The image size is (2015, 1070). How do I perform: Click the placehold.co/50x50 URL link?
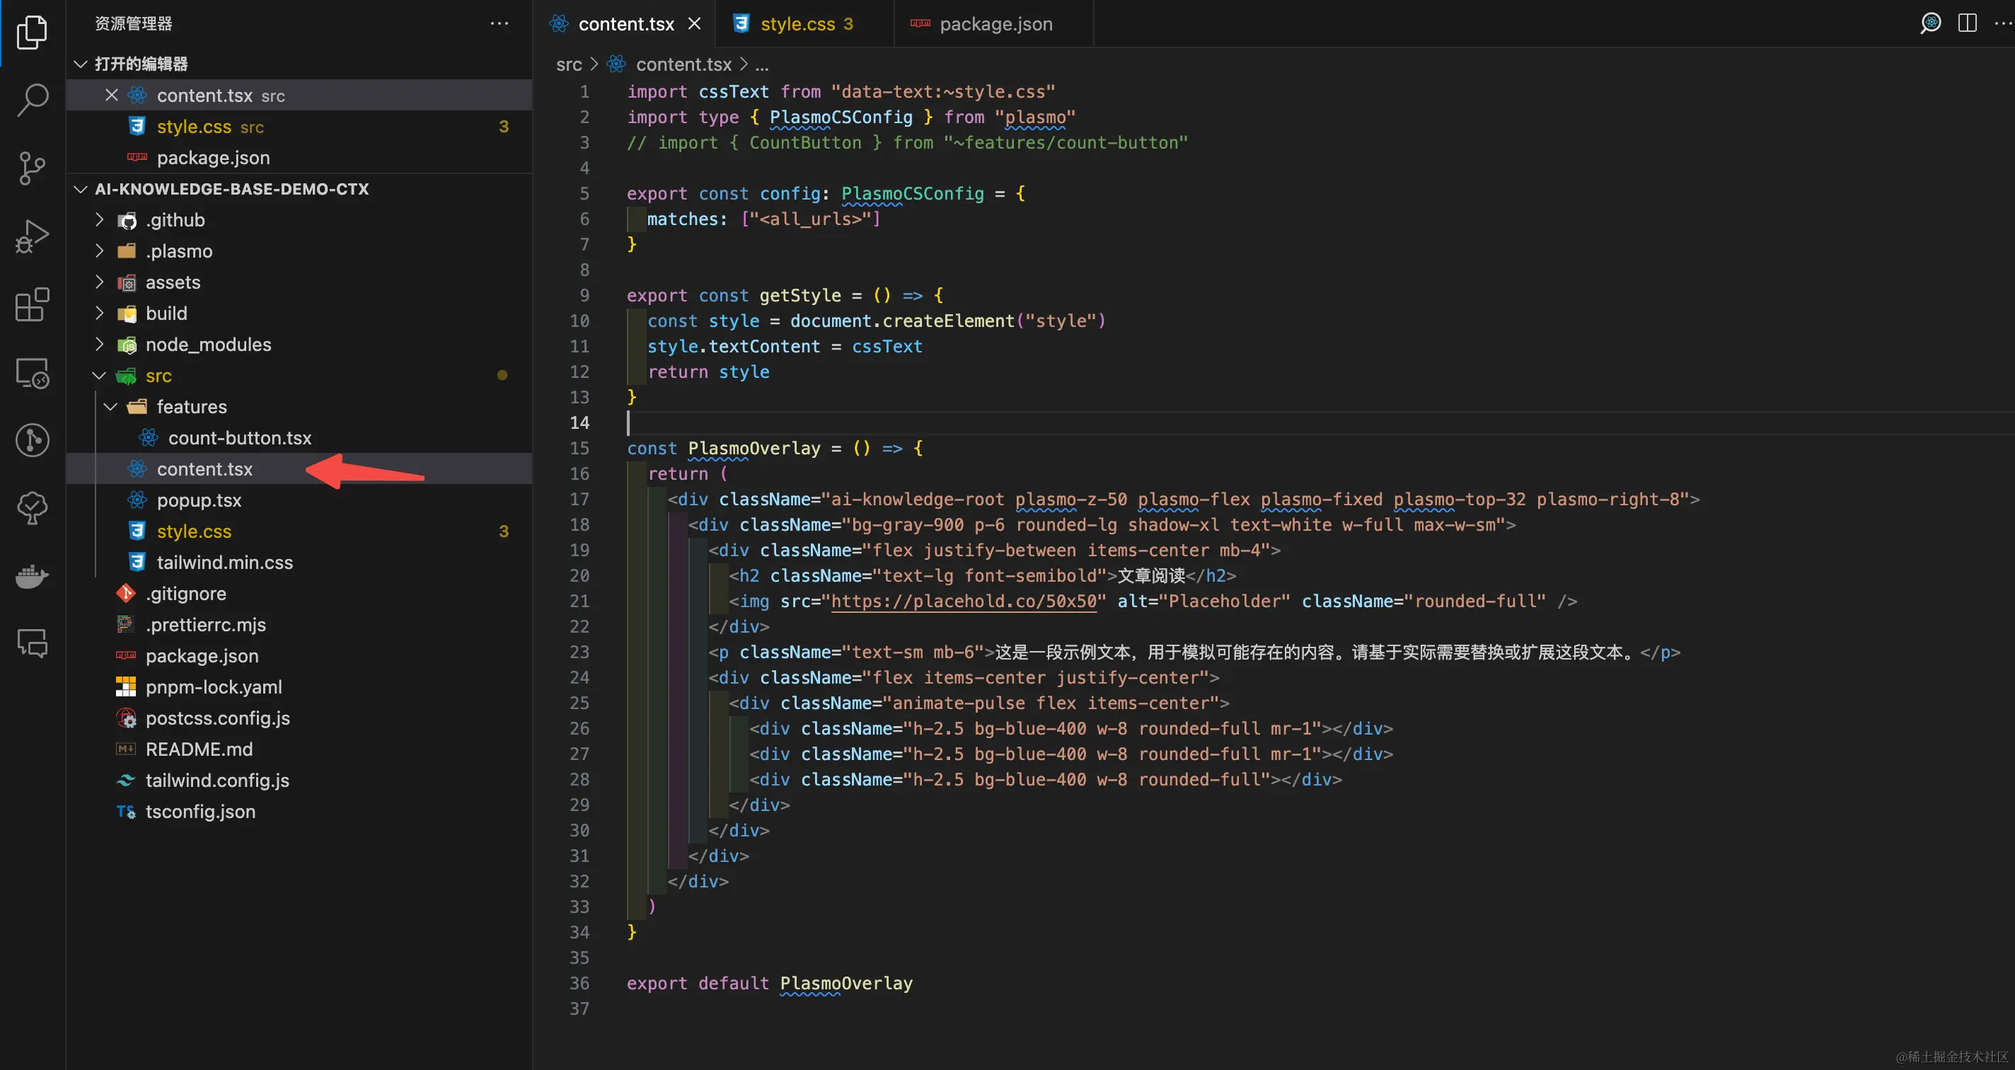(x=963, y=602)
